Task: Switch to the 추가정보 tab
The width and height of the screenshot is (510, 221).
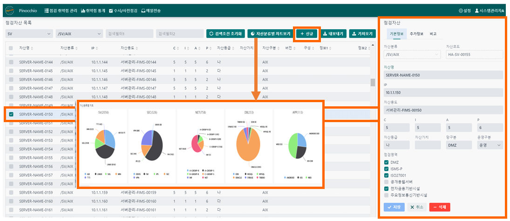Action: pos(416,34)
